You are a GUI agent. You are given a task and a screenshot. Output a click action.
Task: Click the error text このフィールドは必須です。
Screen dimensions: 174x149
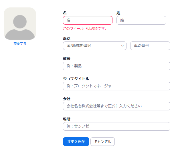click(x=85, y=29)
